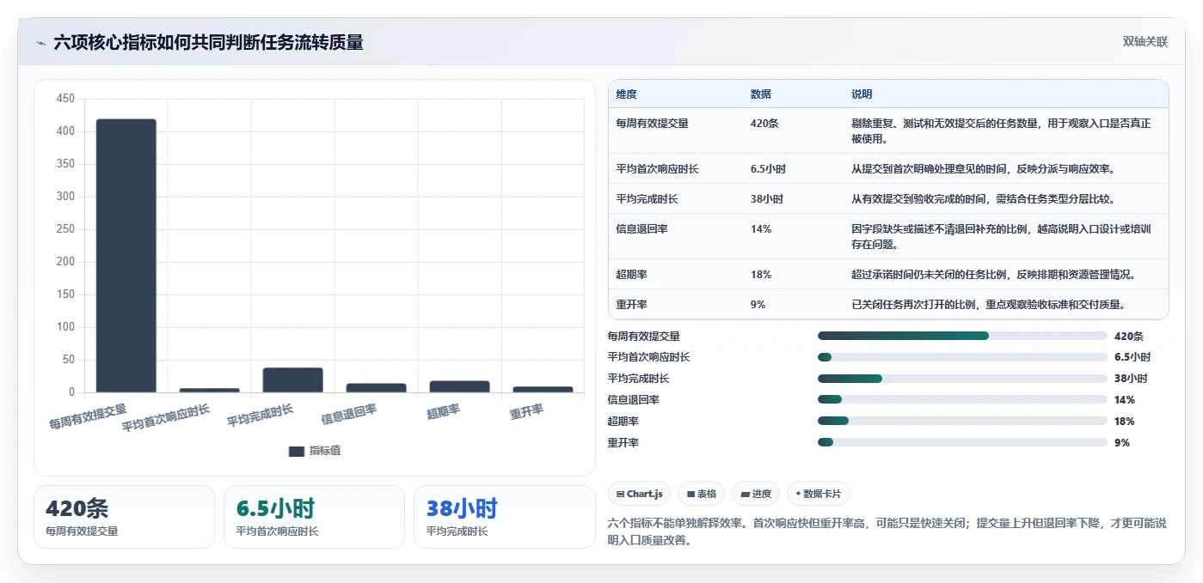Click the dark legend swatch for 指标值
Screen dimensions: 1203x583
297,451
